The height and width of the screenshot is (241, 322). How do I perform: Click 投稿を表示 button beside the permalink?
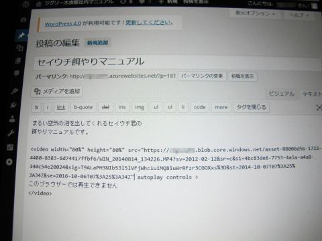point(242,76)
